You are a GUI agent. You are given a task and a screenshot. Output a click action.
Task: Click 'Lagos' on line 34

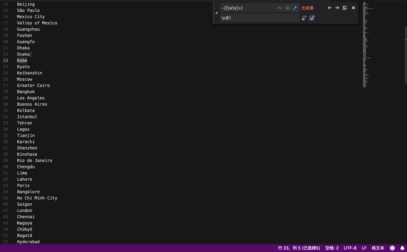[23, 129]
